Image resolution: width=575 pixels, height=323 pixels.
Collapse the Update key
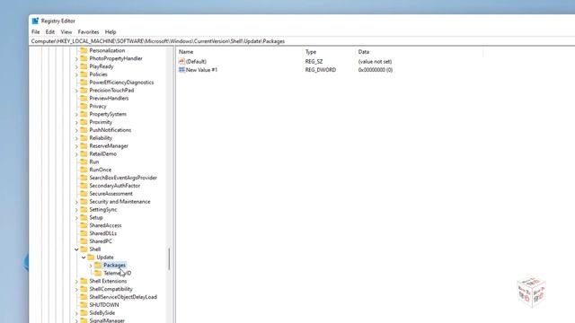(84, 258)
